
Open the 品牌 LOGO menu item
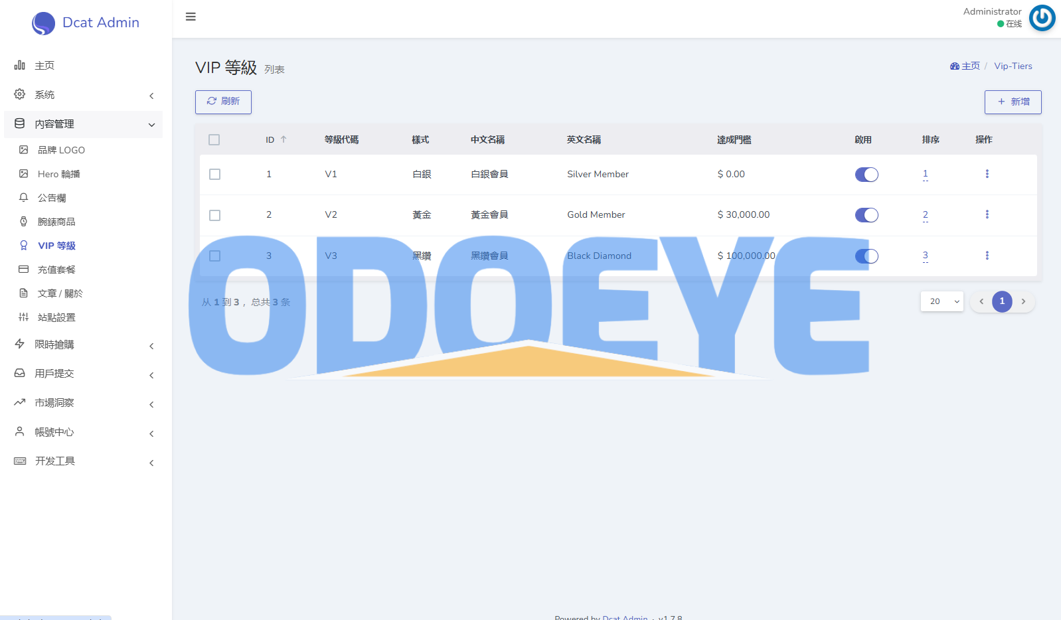coord(83,150)
